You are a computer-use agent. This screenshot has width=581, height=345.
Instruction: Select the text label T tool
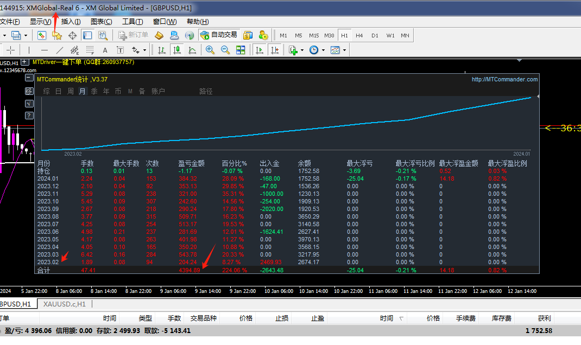tap(120, 50)
